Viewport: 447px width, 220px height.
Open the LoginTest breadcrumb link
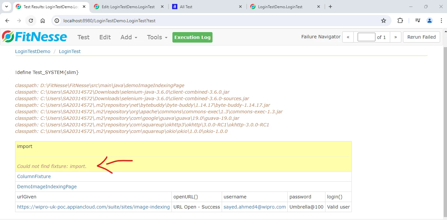tap(70, 51)
